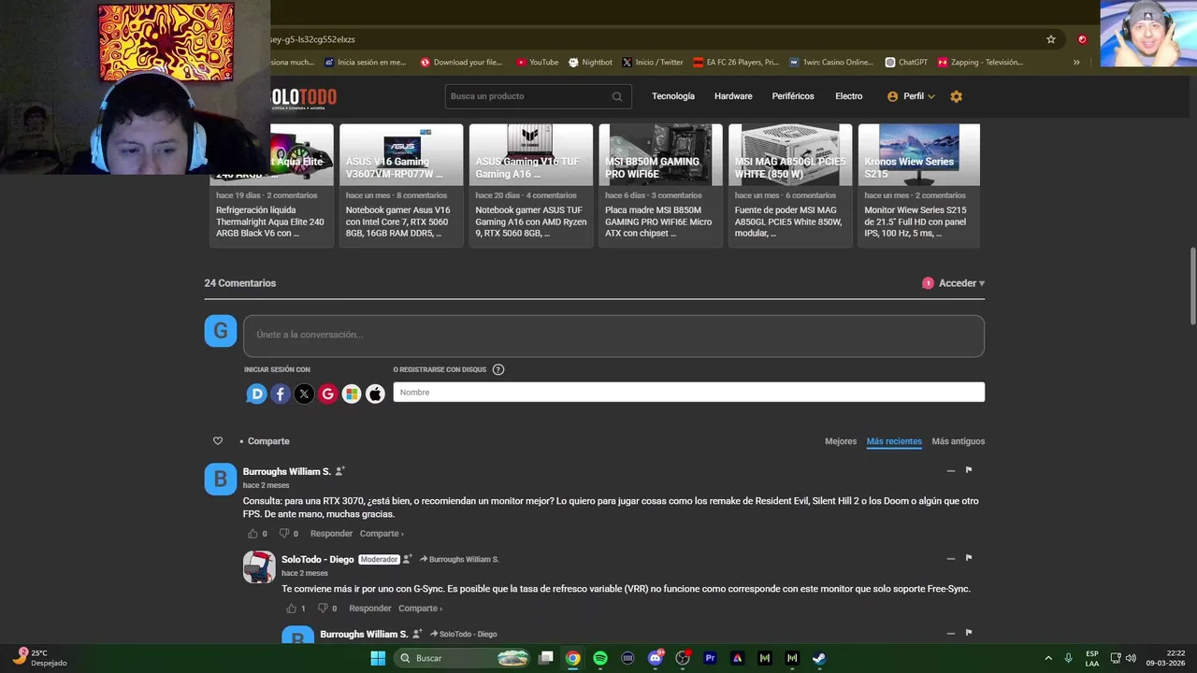
Task: Click follow icon next to SoloTodo - Diego
Action: pyautogui.click(x=408, y=559)
